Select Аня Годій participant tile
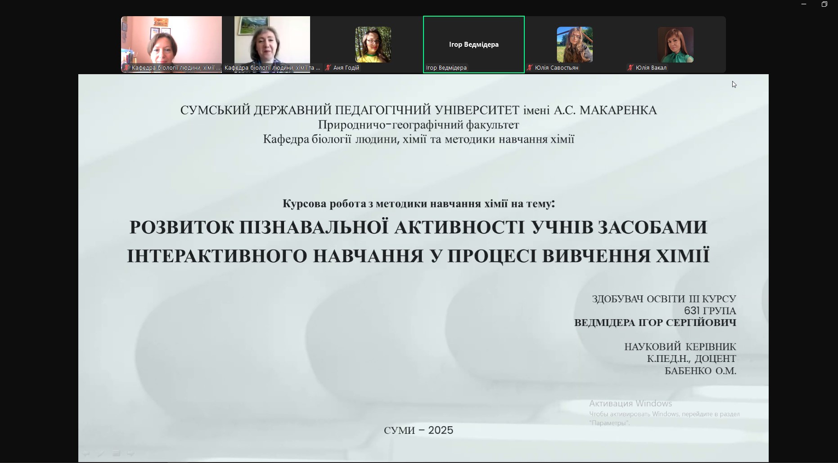838x463 pixels. point(373,45)
